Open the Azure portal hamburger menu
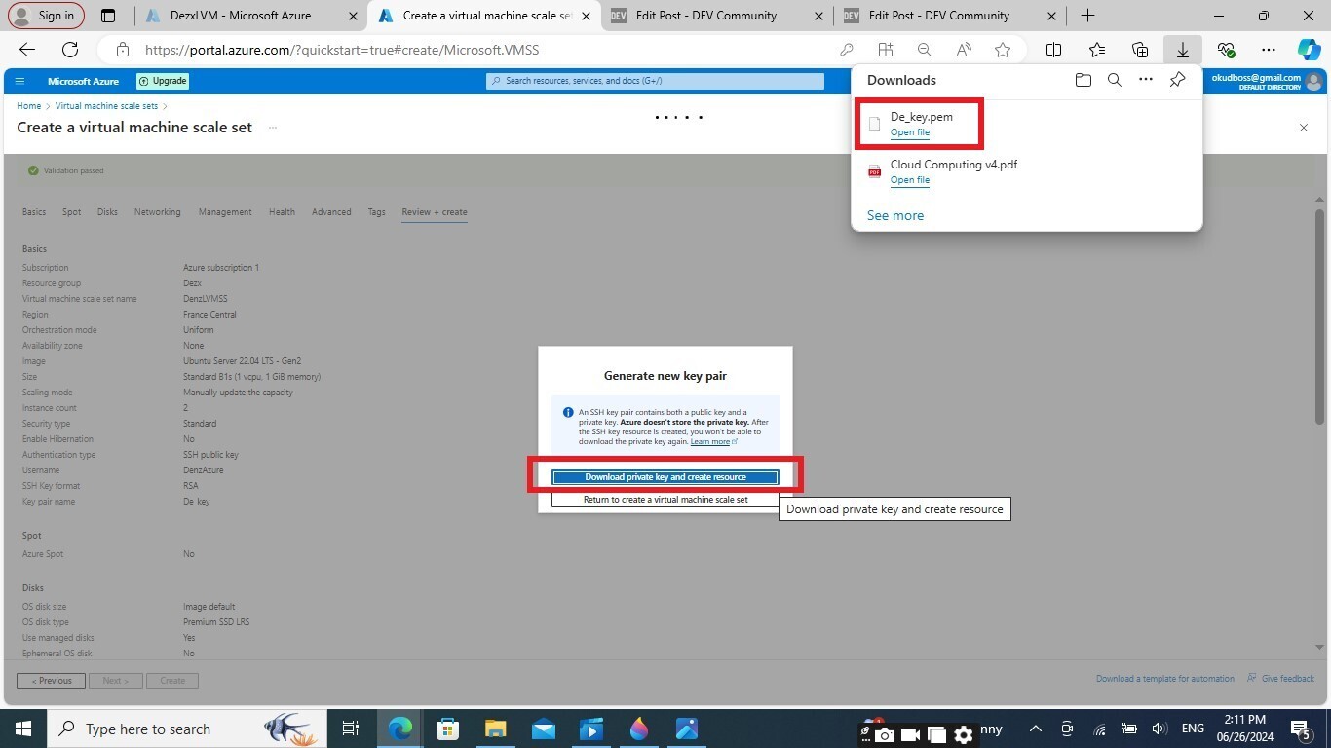Viewport: 1331px width, 748px height. (x=19, y=81)
